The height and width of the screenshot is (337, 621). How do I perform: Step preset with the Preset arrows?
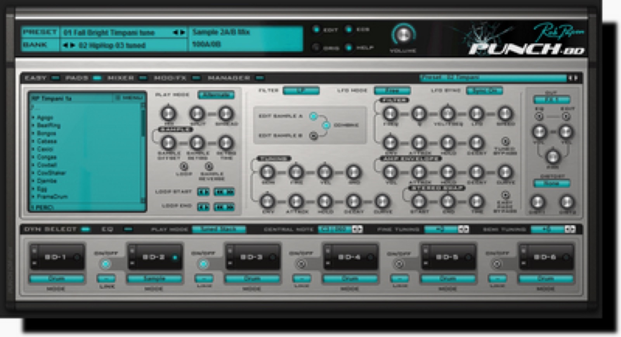tap(179, 32)
